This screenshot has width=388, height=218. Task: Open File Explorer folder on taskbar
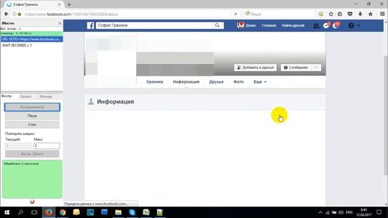pos(118,213)
